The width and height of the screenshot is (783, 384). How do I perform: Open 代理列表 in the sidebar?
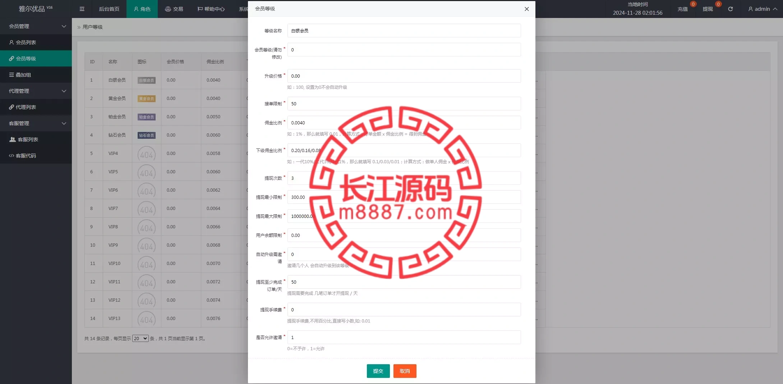click(x=36, y=107)
